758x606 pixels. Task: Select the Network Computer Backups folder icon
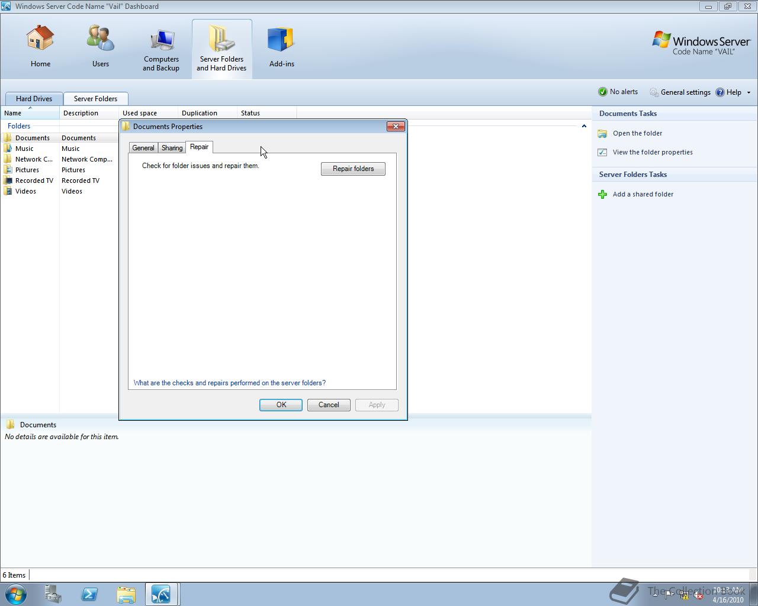pyautogui.click(x=8, y=159)
